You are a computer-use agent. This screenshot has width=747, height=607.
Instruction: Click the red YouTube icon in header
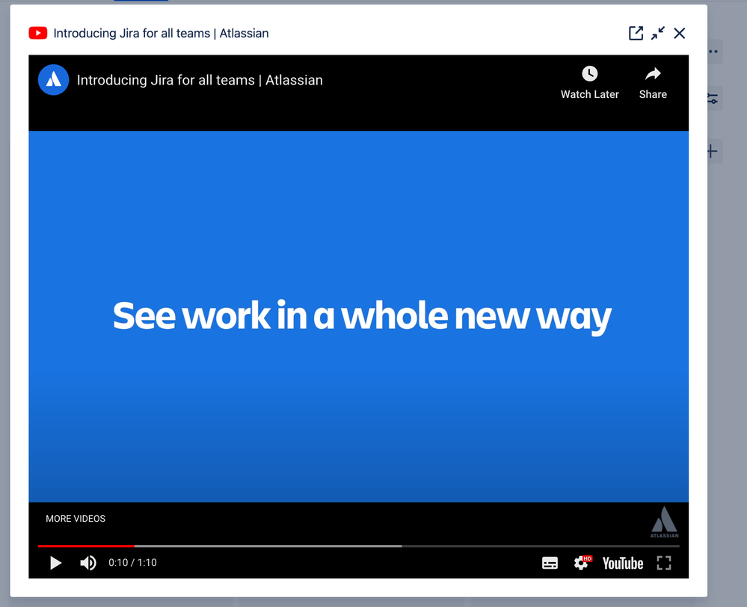(x=37, y=33)
